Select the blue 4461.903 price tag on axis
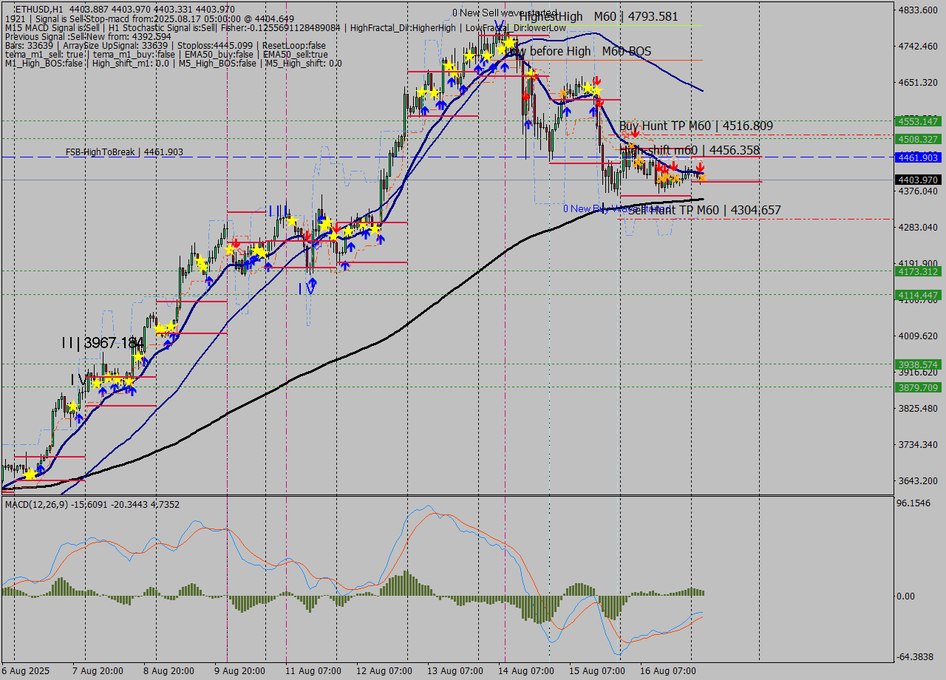Viewport: 946px width, 680px height. point(917,157)
